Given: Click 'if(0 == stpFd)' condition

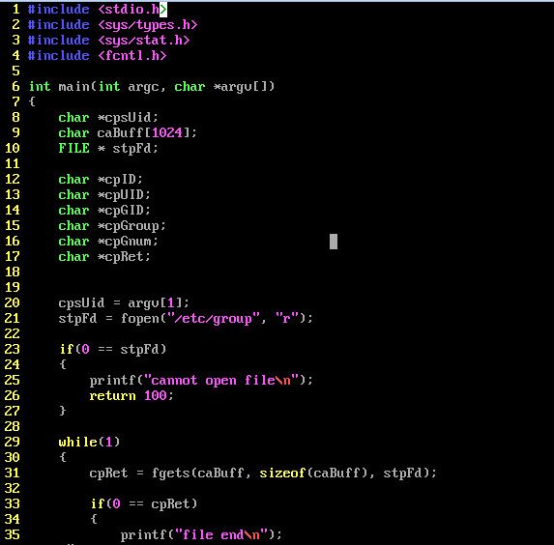Looking at the screenshot, I should [x=113, y=350].
